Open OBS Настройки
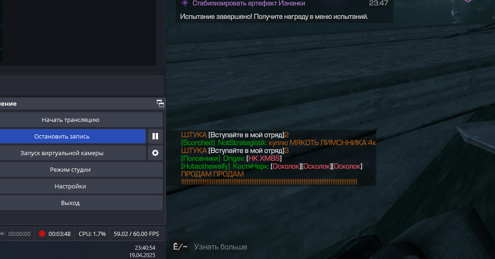This screenshot has height=259, width=495. coord(70,186)
